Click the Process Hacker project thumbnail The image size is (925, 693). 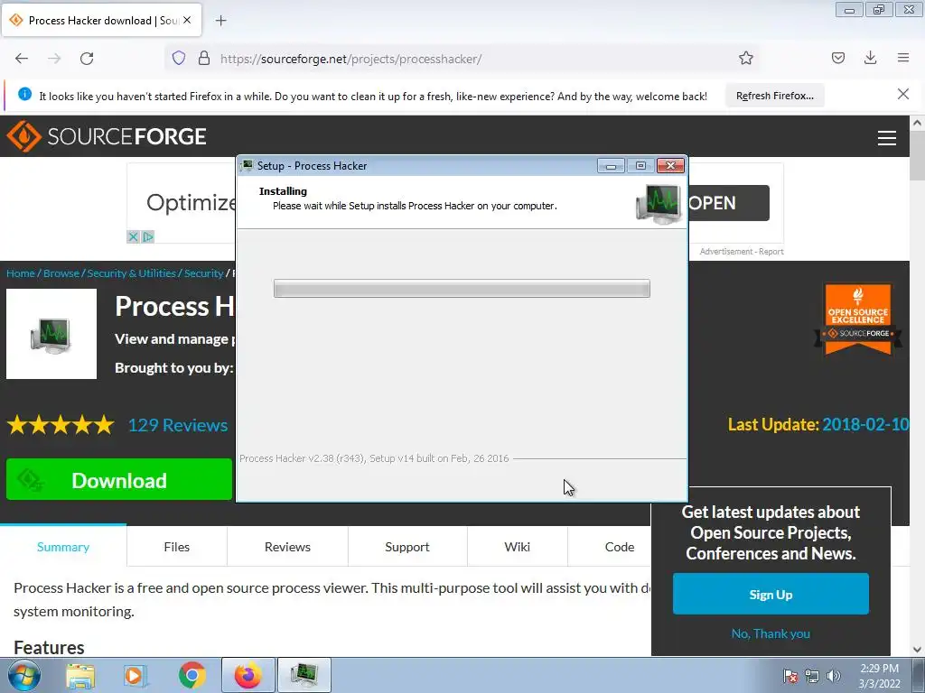(51, 334)
